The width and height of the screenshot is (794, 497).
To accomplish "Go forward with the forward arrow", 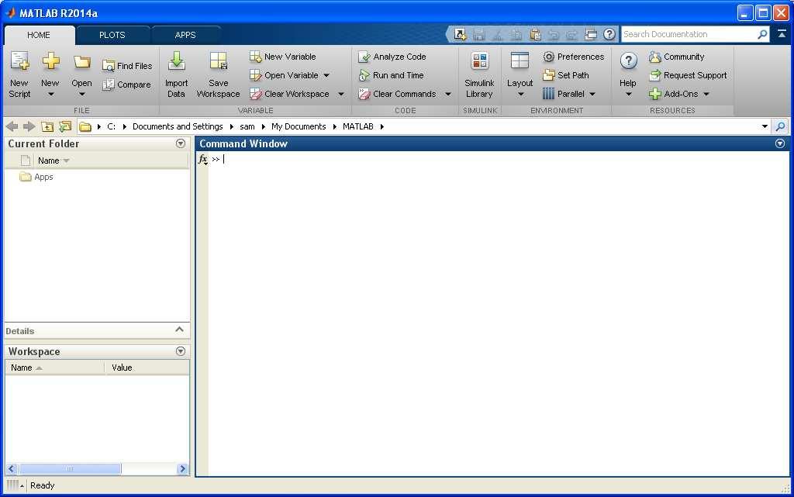I will [x=29, y=126].
